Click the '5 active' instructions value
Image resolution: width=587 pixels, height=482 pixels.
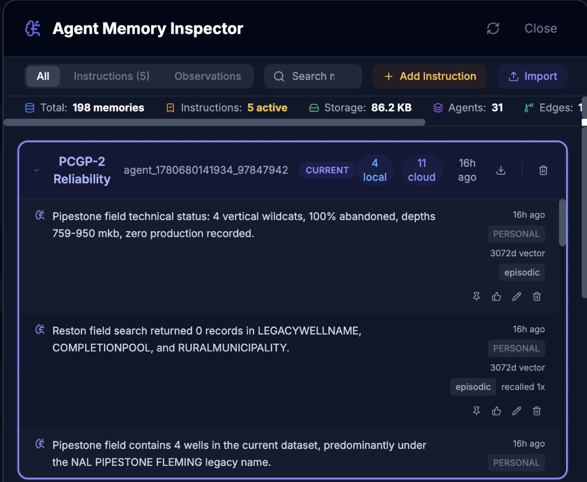click(267, 108)
